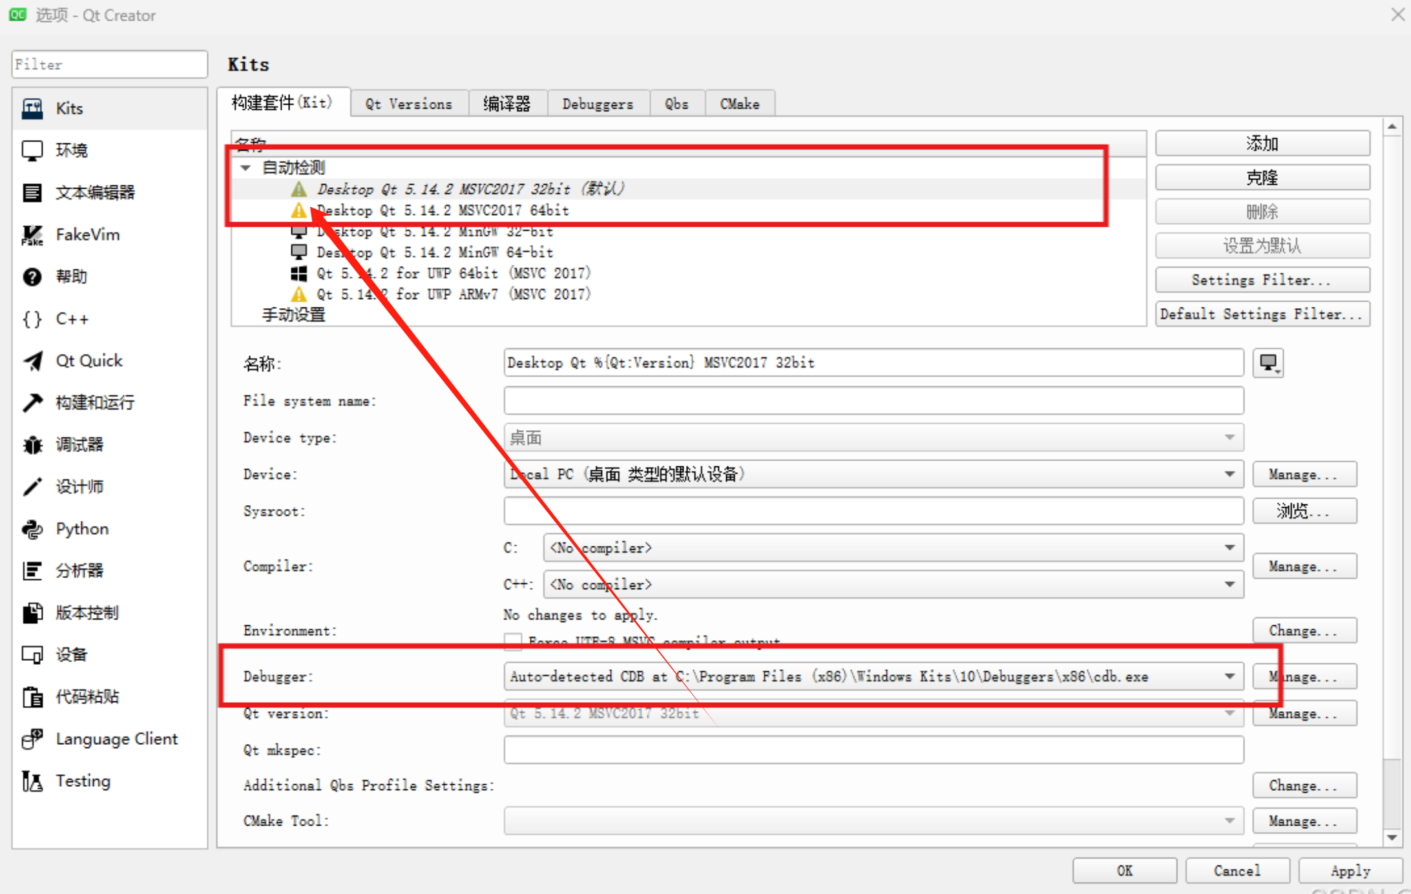Viewport: 1411px width, 894px height.
Task: Open the Device dropdown list
Action: pos(1229,474)
